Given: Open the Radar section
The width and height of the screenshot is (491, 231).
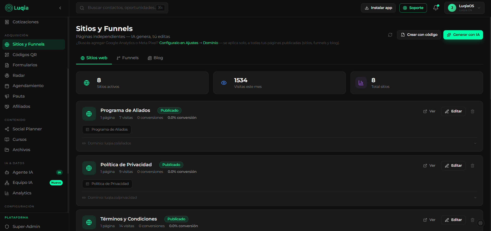Looking at the screenshot, I should pyautogui.click(x=34, y=76).
